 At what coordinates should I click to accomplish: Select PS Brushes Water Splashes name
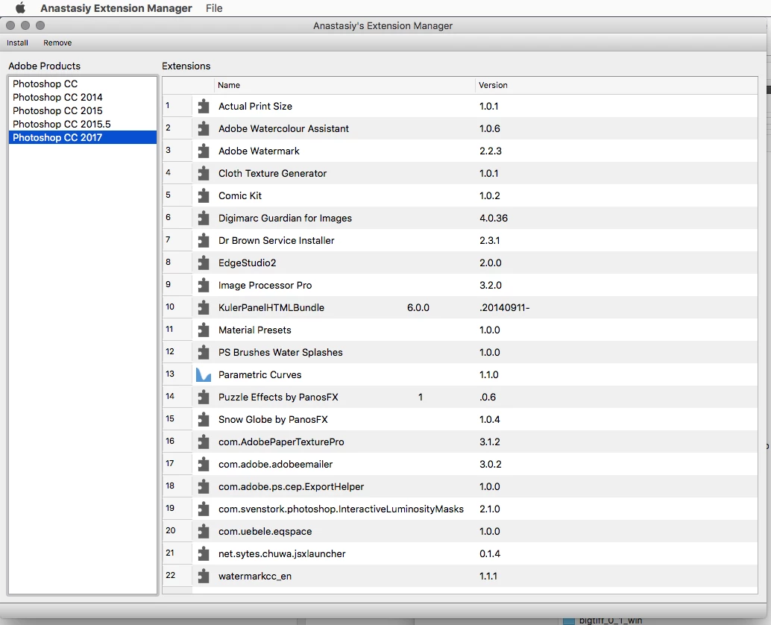(280, 353)
